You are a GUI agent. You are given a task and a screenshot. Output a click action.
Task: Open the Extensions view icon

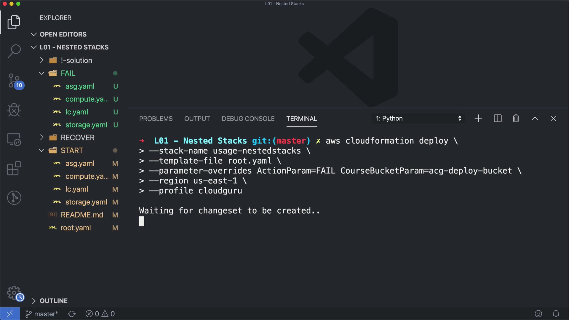tap(14, 168)
